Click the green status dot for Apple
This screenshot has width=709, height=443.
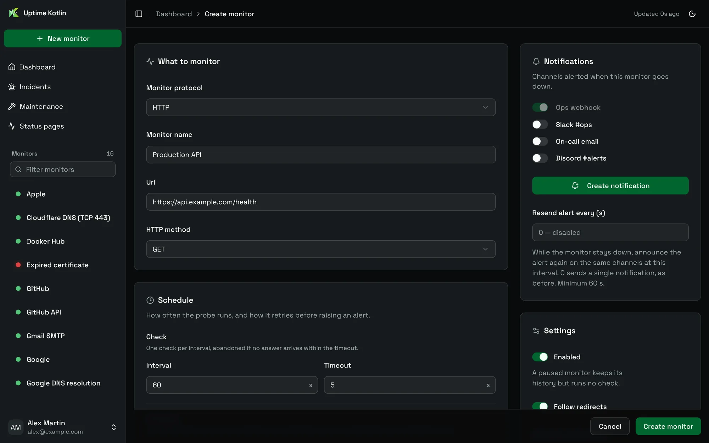click(18, 194)
